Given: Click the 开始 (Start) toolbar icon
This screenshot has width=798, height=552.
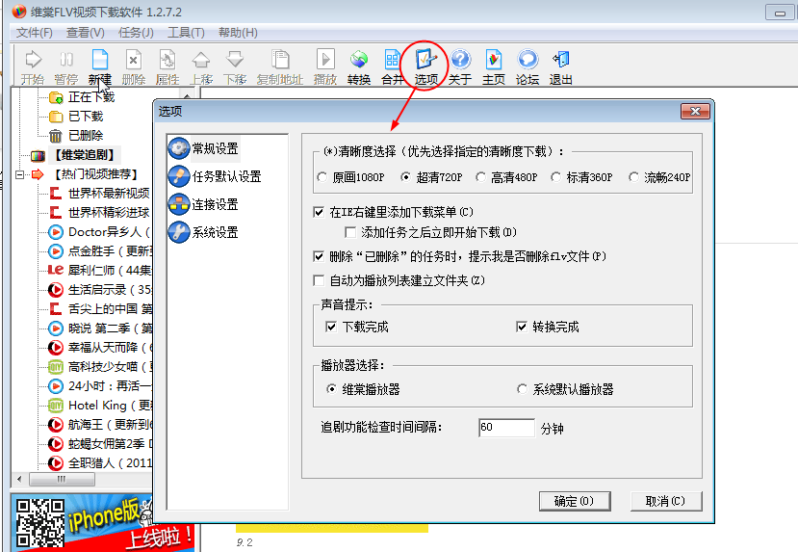Looking at the screenshot, I should (x=33, y=66).
